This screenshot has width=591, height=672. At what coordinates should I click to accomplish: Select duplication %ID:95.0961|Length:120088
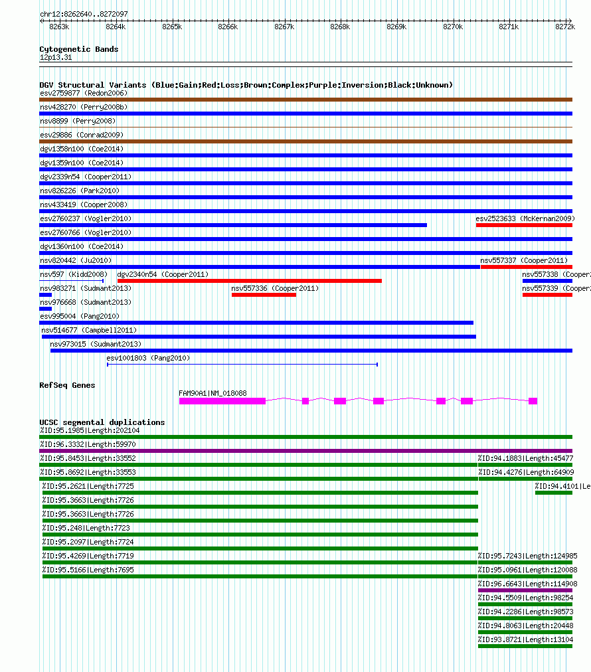(x=527, y=570)
